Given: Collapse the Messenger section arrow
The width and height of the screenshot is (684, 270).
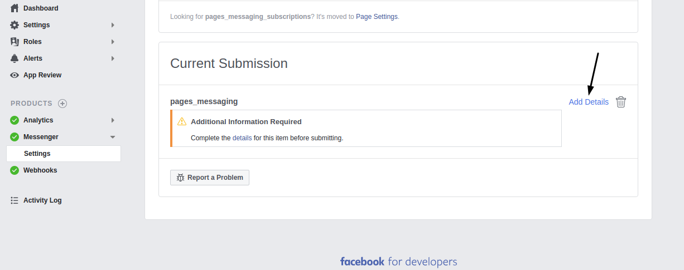Looking at the screenshot, I should tap(113, 137).
